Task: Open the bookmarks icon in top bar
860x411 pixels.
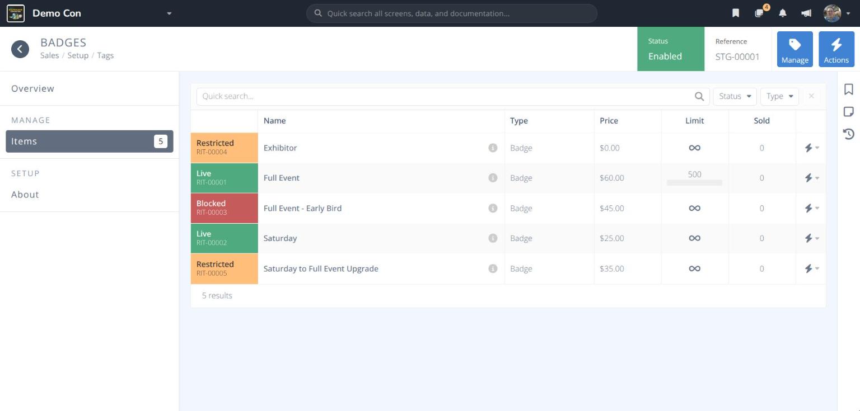Action: pos(736,13)
